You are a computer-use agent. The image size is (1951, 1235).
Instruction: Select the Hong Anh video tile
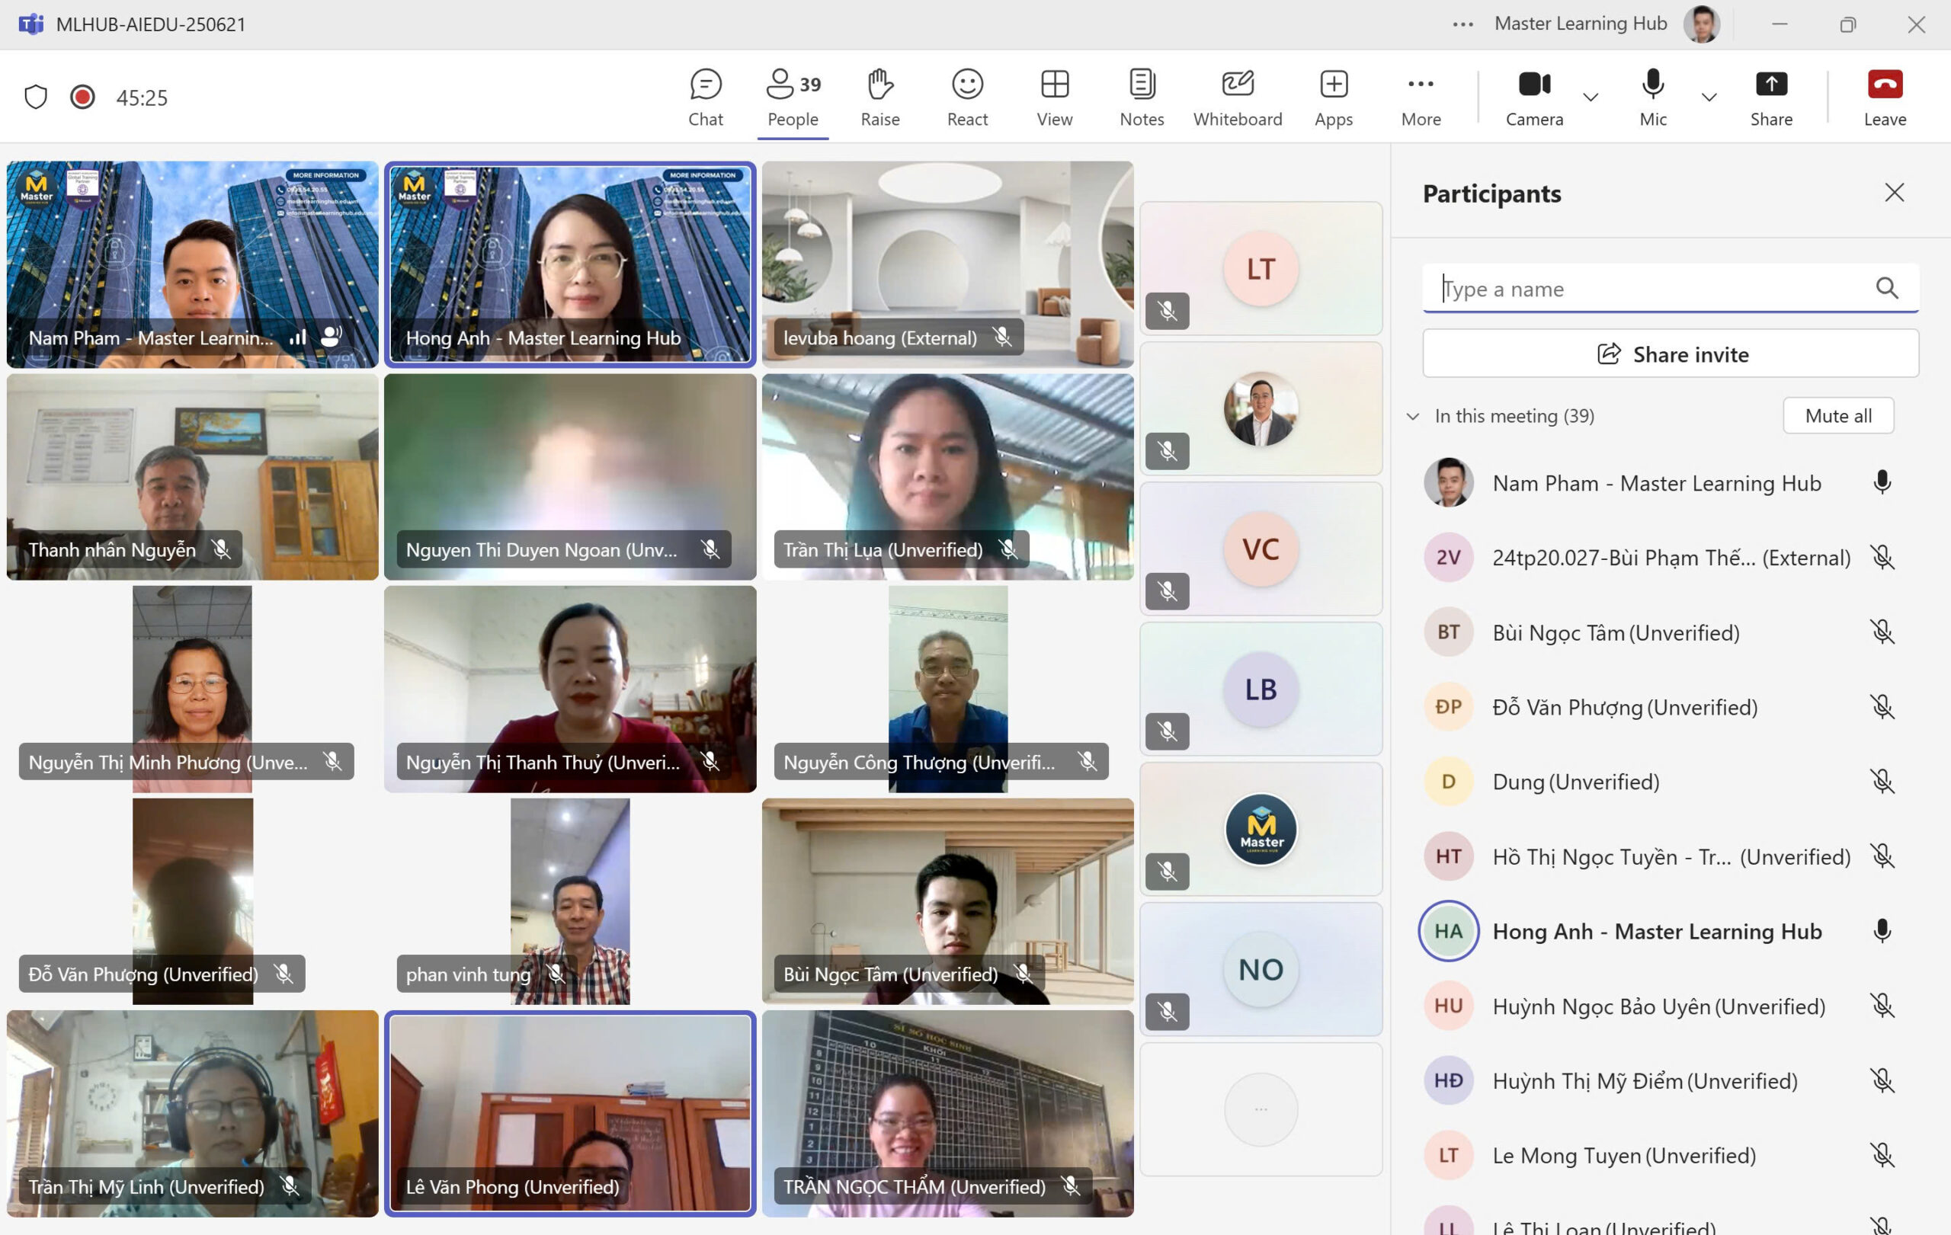[569, 264]
